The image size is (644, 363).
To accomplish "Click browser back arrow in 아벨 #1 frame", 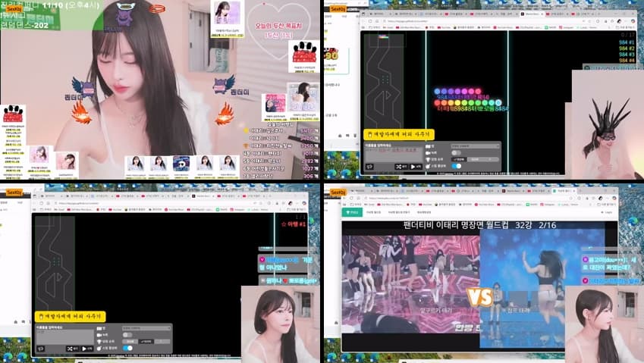I will pyautogui.click(x=35, y=203).
